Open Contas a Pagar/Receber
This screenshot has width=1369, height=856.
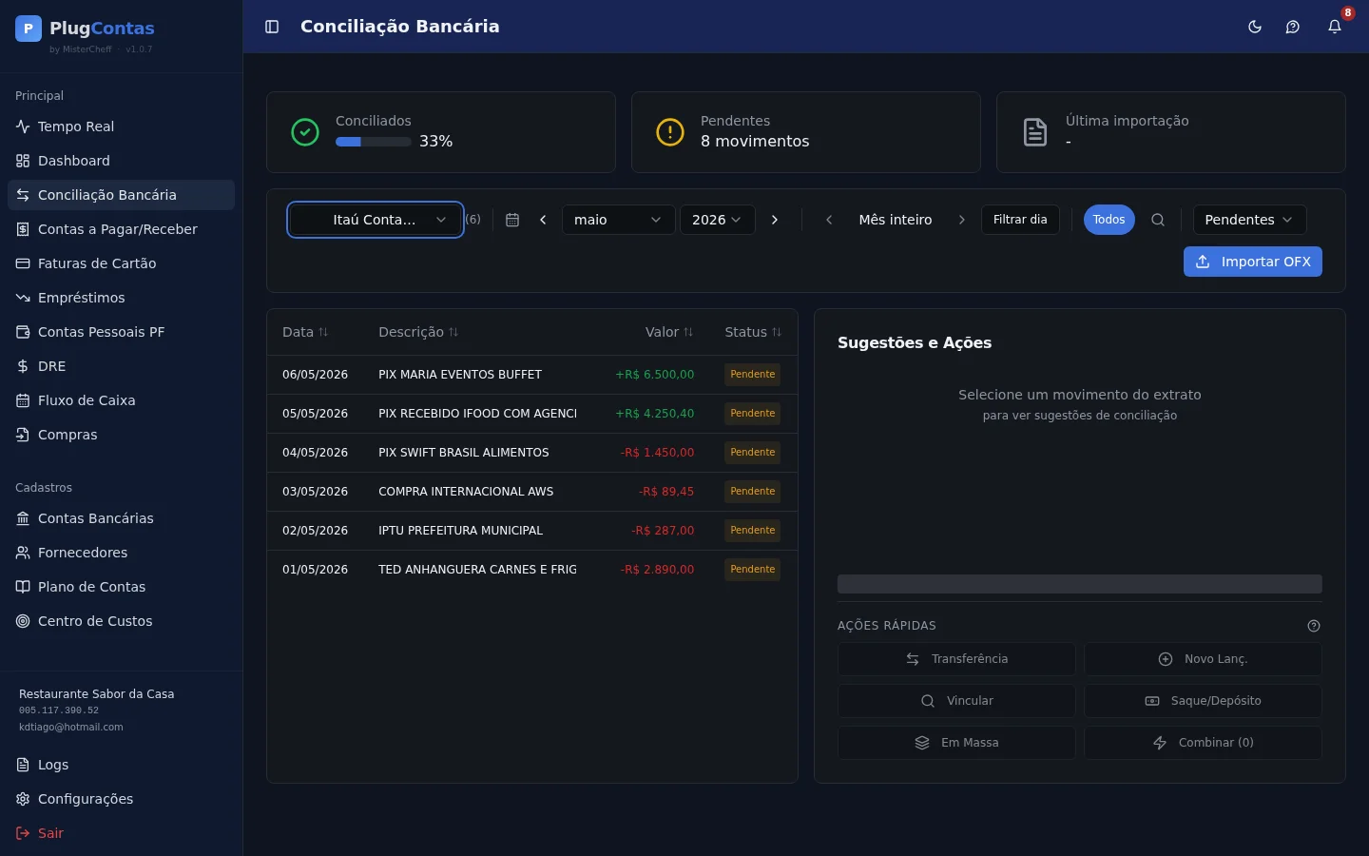pyautogui.click(x=121, y=229)
